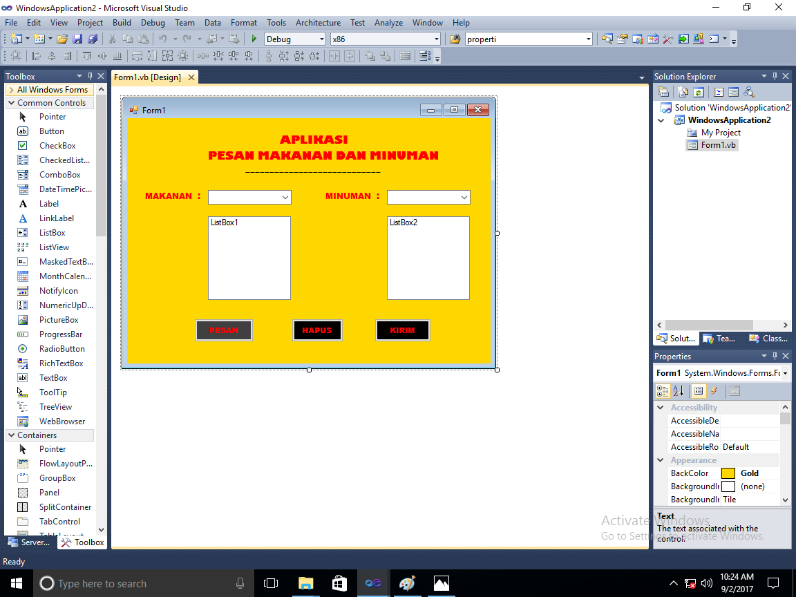796x597 pixels.
Task: Click the Show All Files icon in Solution Explorer
Action: tap(683, 92)
